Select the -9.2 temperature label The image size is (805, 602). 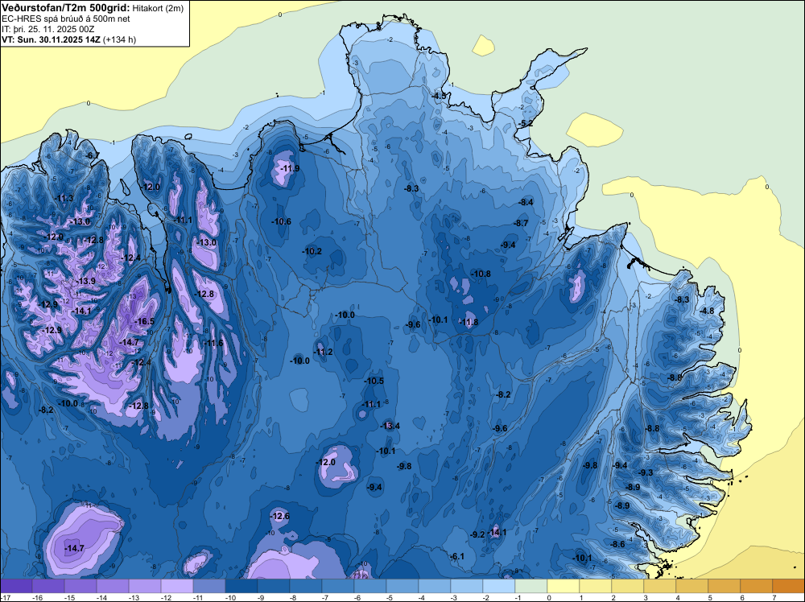tap(478, 534)
